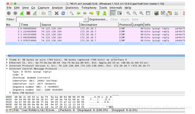This screenshot has width=195, height=114.
Task: Save this capture file icon
Action: pos(50,13)
